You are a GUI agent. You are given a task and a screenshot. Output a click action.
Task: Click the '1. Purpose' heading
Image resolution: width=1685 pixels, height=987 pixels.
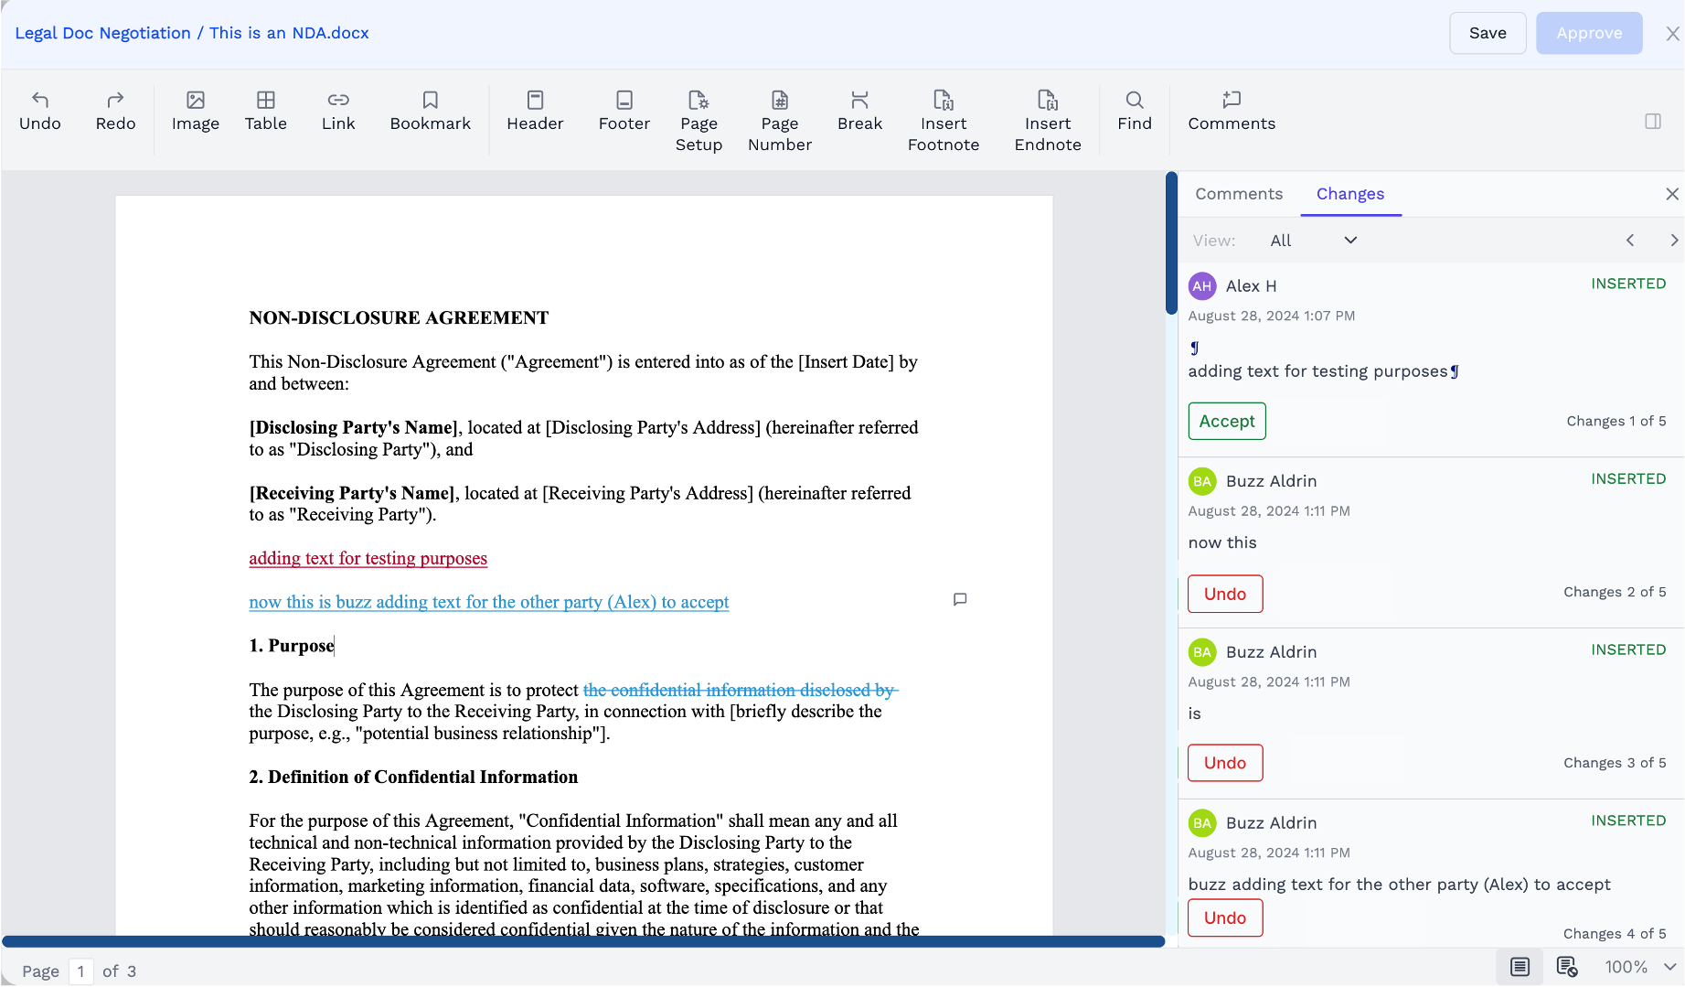(292, 646)
